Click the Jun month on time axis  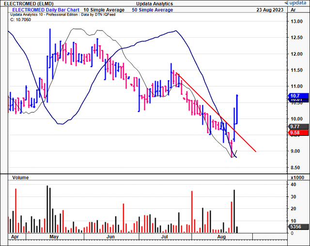click(110, 236)
